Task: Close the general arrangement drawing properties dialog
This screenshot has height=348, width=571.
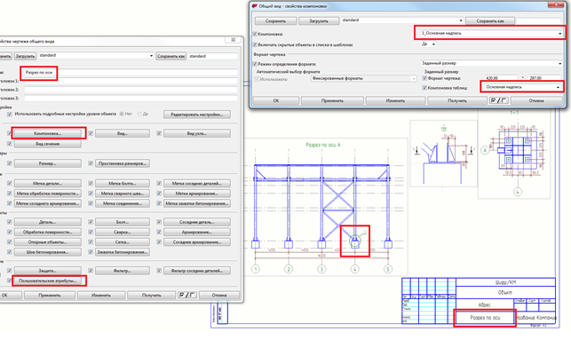Action: point(233,40)
